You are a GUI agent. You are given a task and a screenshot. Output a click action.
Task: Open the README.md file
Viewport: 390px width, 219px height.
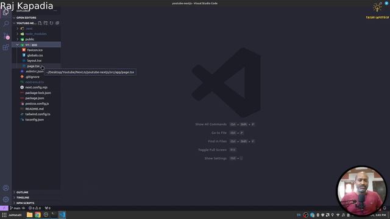[x=37, y=109]
